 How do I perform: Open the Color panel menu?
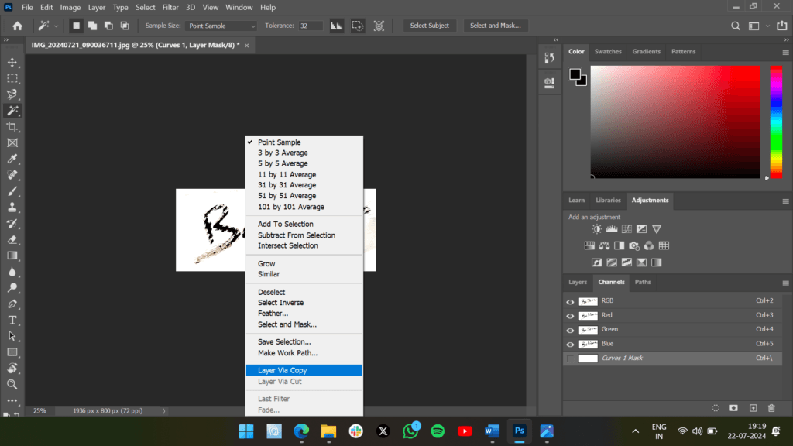tap(785, 53)
